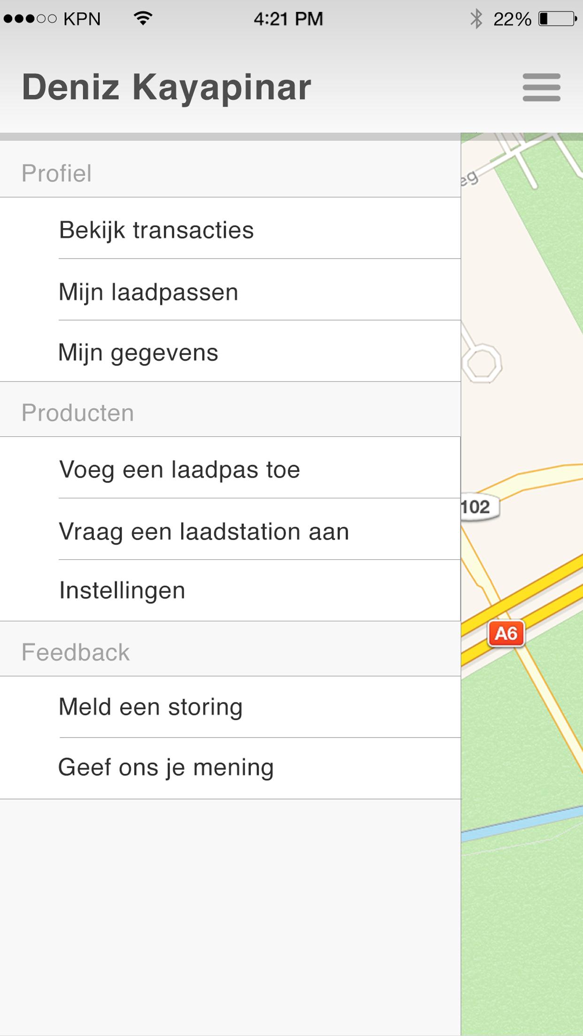Tap the hamburger menu icon
This screenshot has height=1036, width=583.
(x=541, y=87)
